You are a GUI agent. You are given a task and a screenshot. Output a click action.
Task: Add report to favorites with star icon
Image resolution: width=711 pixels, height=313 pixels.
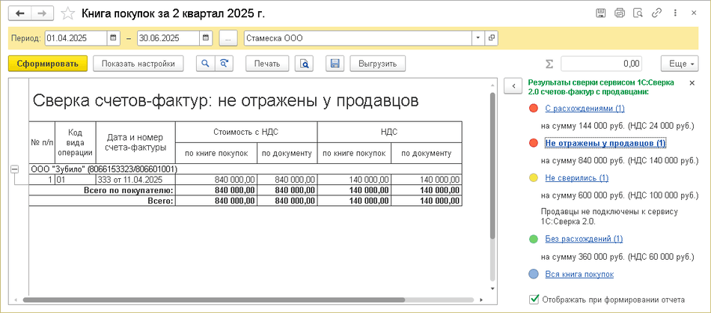pos(68,13)
